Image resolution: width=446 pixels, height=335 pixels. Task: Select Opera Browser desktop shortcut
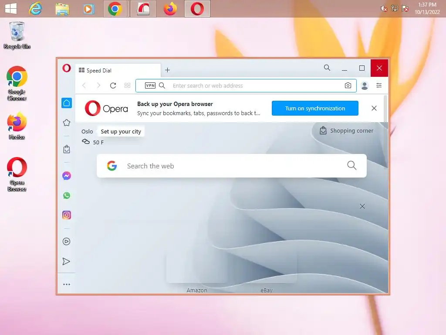17,174
